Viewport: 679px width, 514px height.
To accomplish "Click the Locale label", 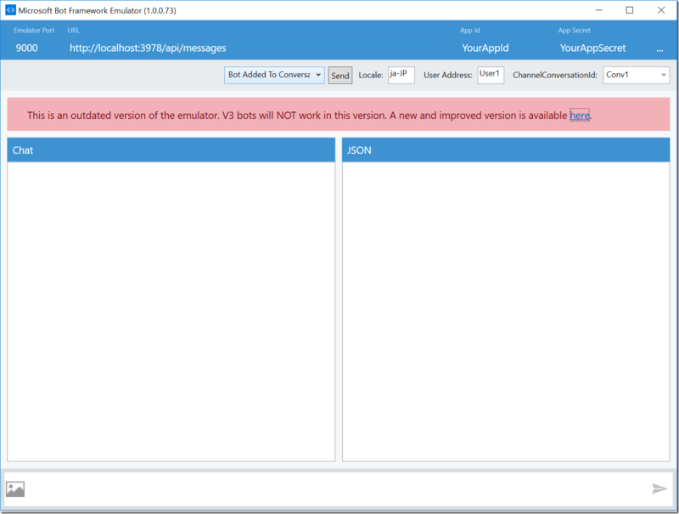I will [371, 76].
